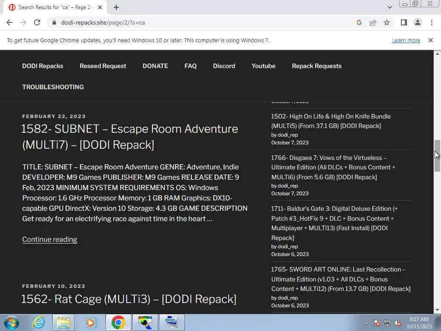Open the Repack Requests menu item

click(x=317, y=66)
